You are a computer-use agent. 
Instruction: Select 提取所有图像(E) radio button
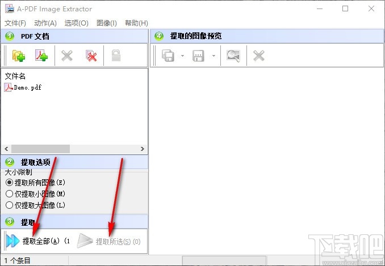35,183
